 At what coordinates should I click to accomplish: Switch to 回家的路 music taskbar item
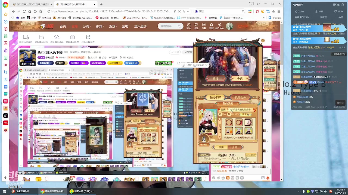click(82, 191)
